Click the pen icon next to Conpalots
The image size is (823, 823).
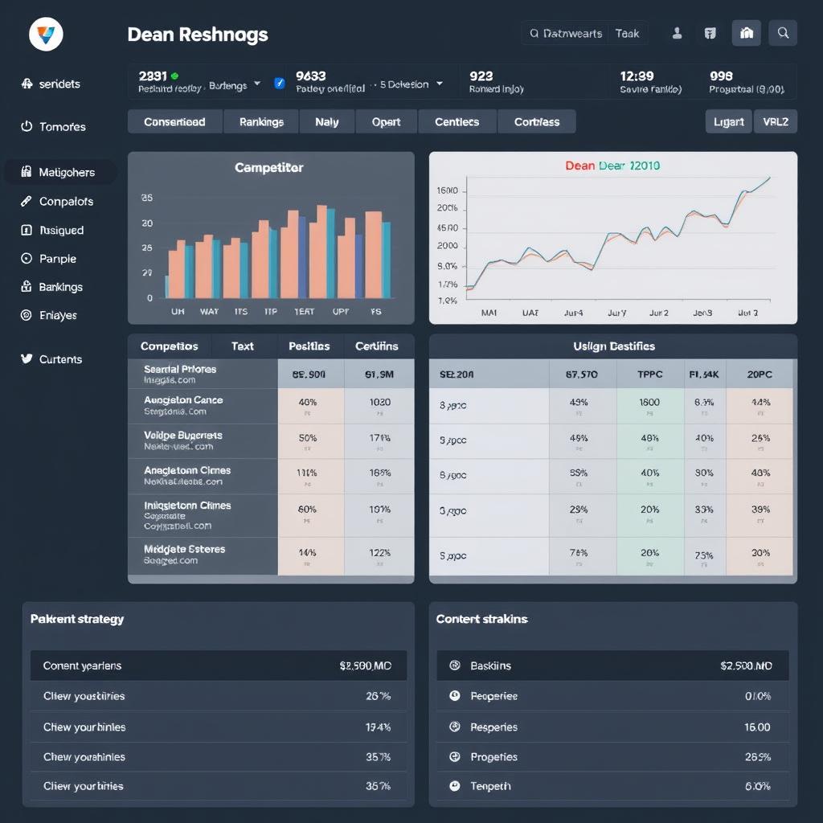[27, 201]
